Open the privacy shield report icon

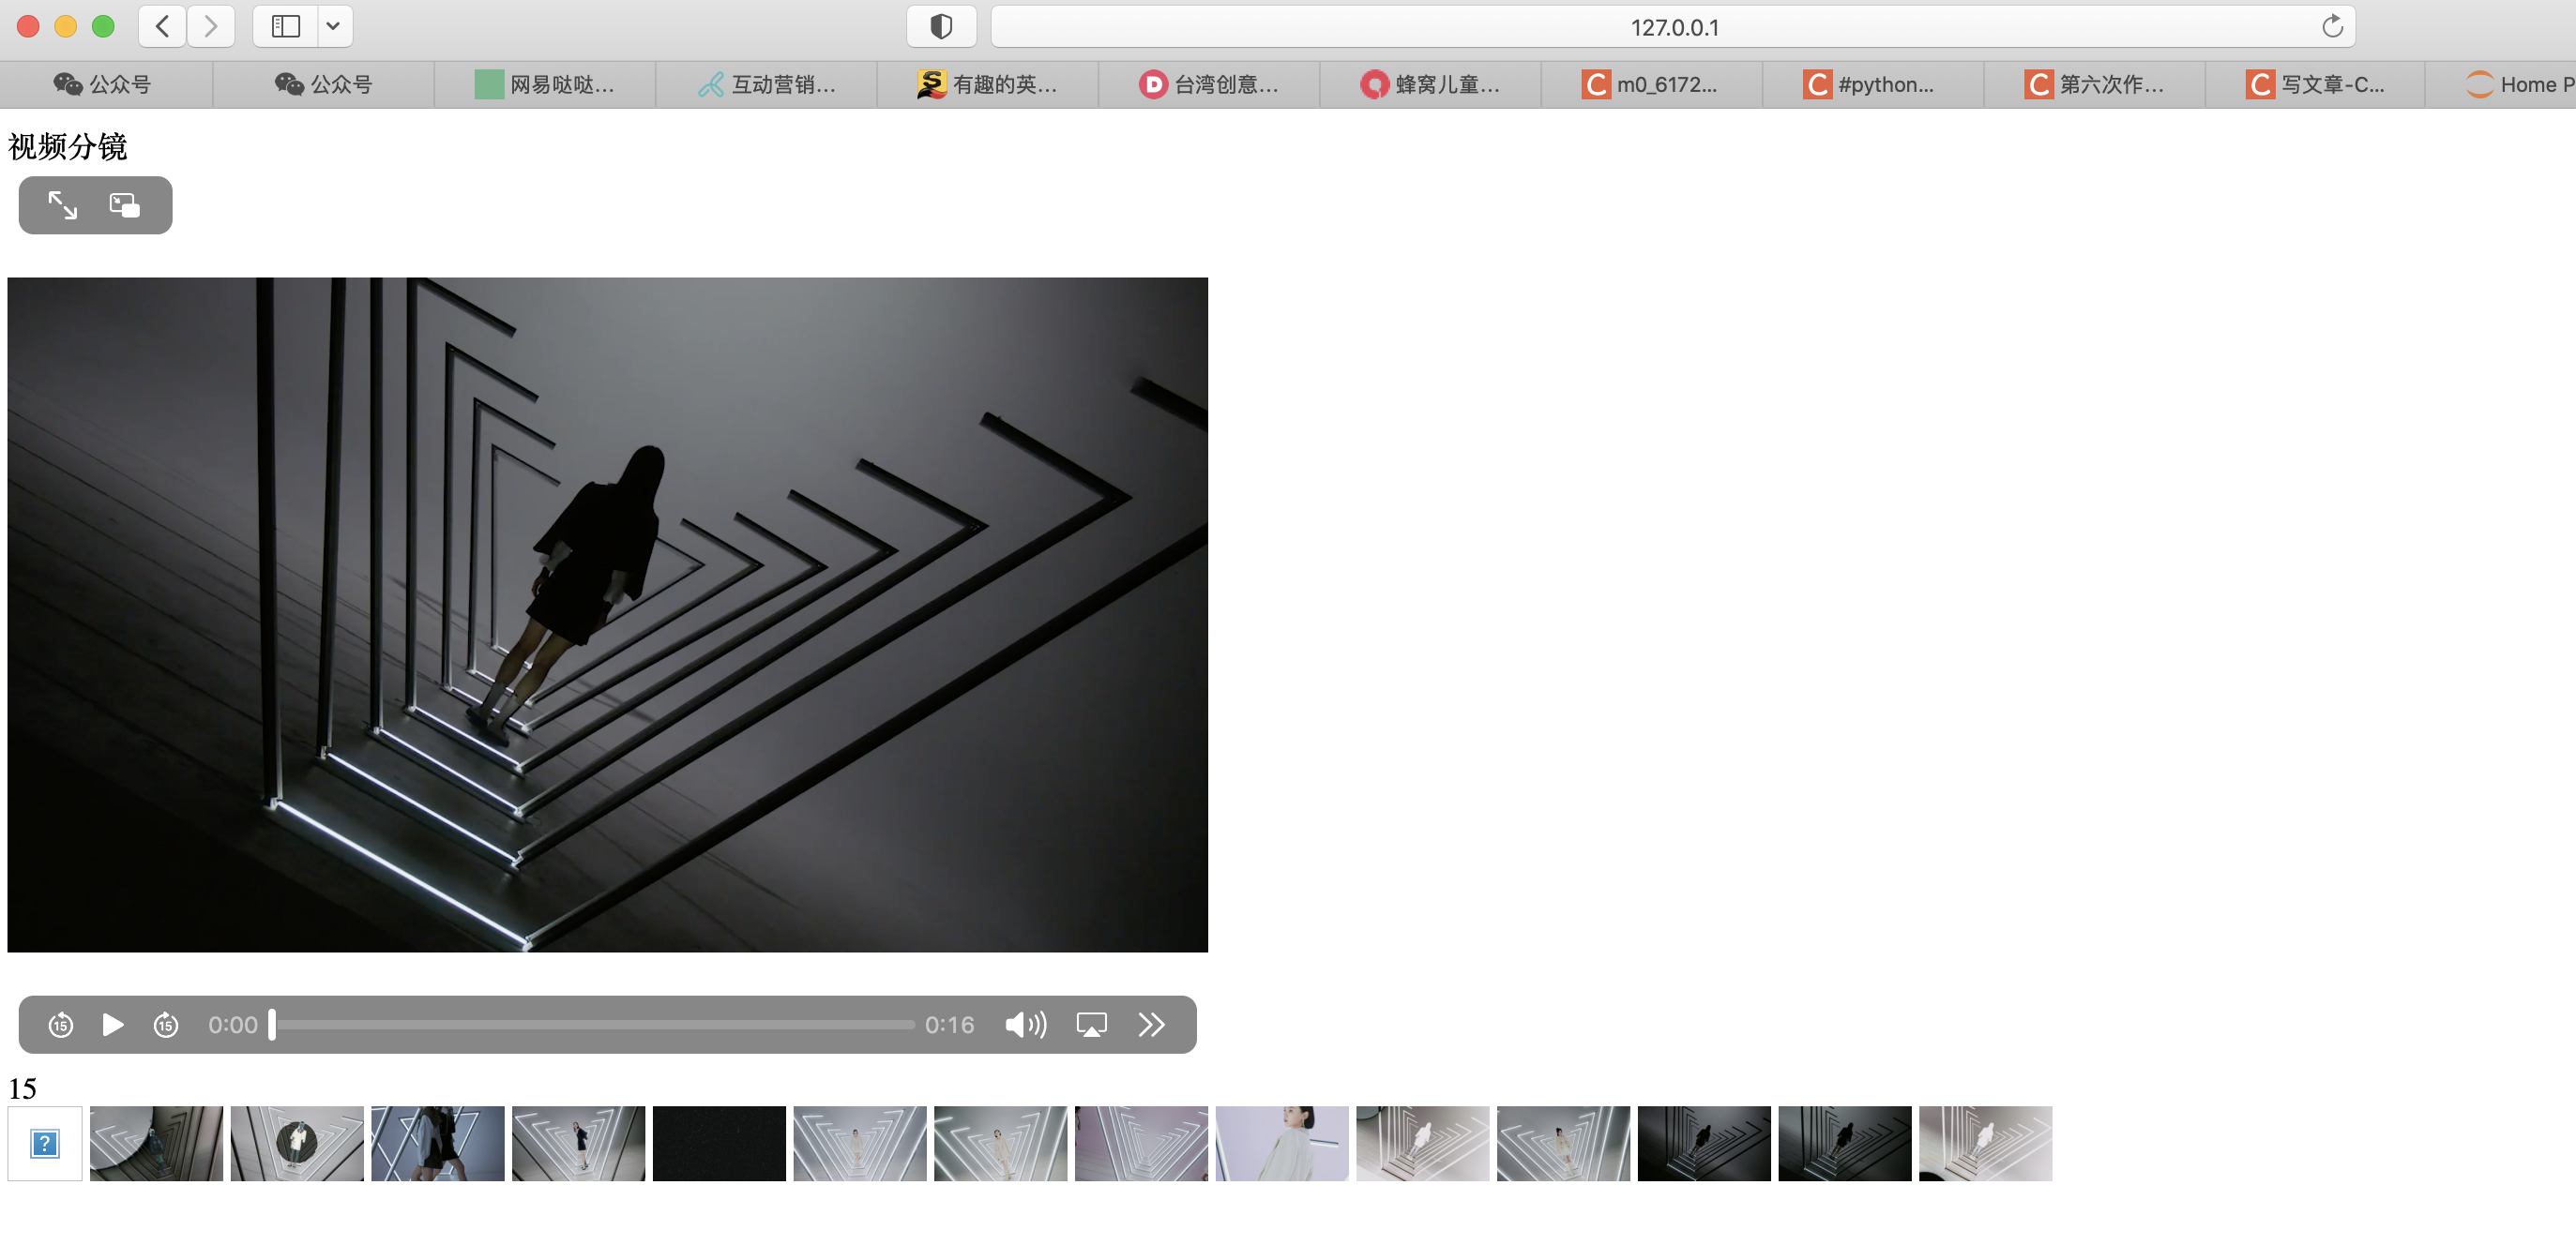[x=941, y=26]
